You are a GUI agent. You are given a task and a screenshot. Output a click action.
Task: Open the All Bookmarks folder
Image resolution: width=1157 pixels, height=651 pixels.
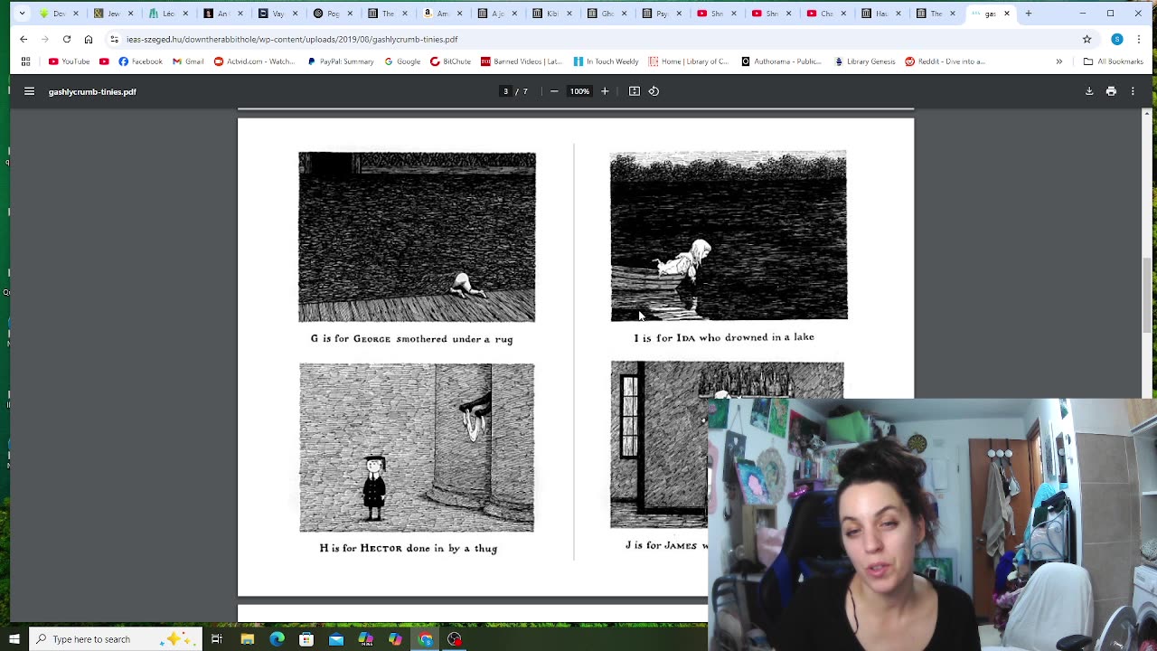click(x=1114, y=61)
